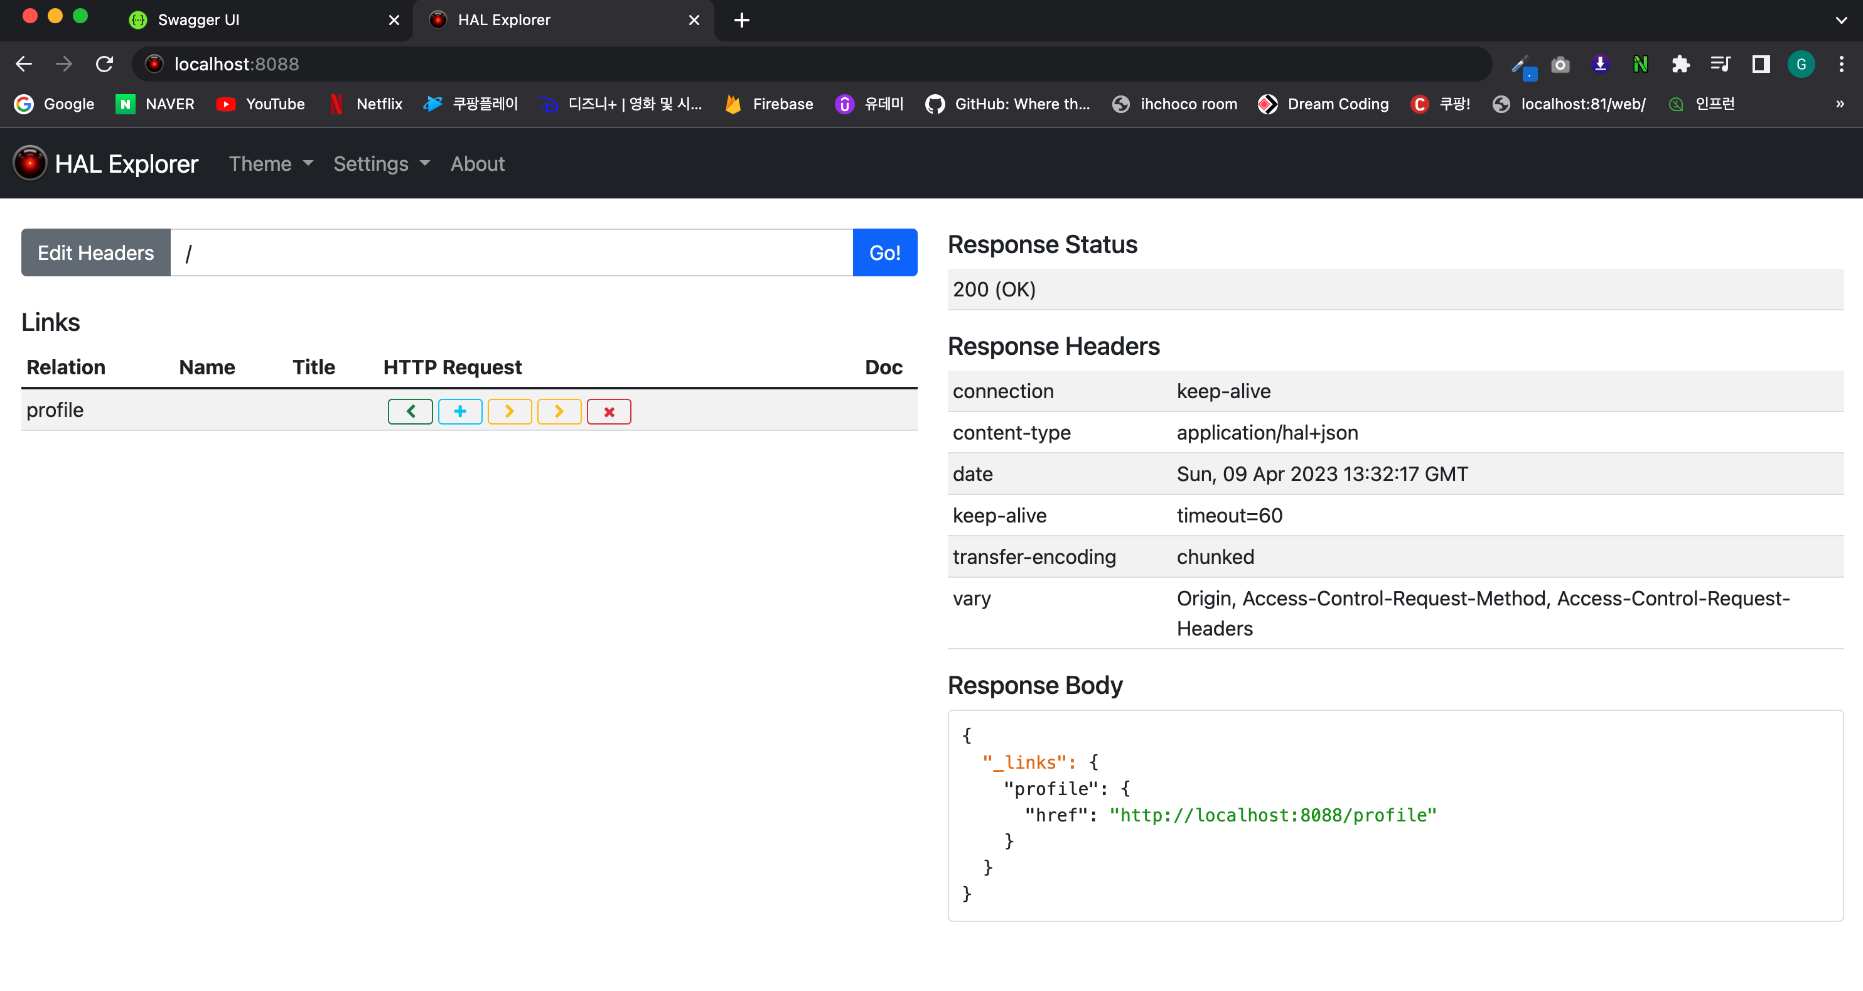The image size is (1863, 991).
Task: Click the second orange arrow request button
Action: [x=559, y=411]
